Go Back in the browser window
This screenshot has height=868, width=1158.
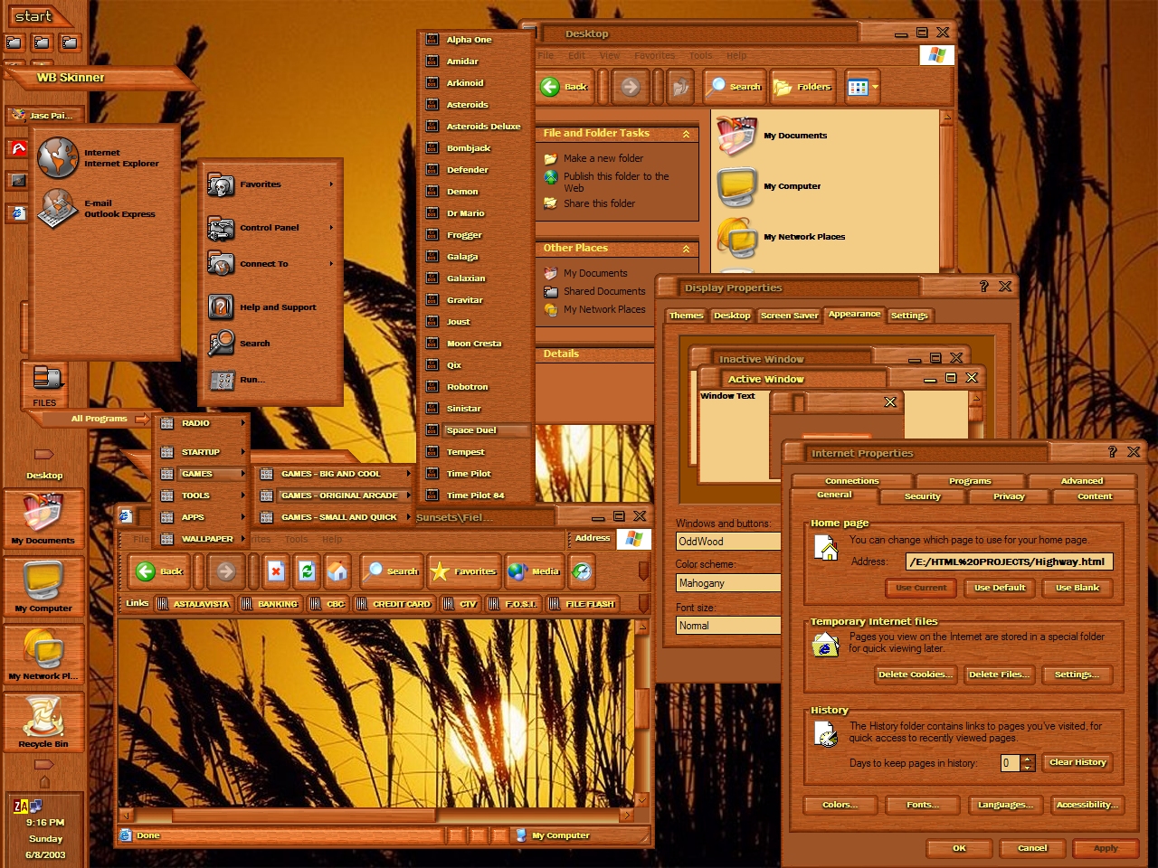(160, 571)
